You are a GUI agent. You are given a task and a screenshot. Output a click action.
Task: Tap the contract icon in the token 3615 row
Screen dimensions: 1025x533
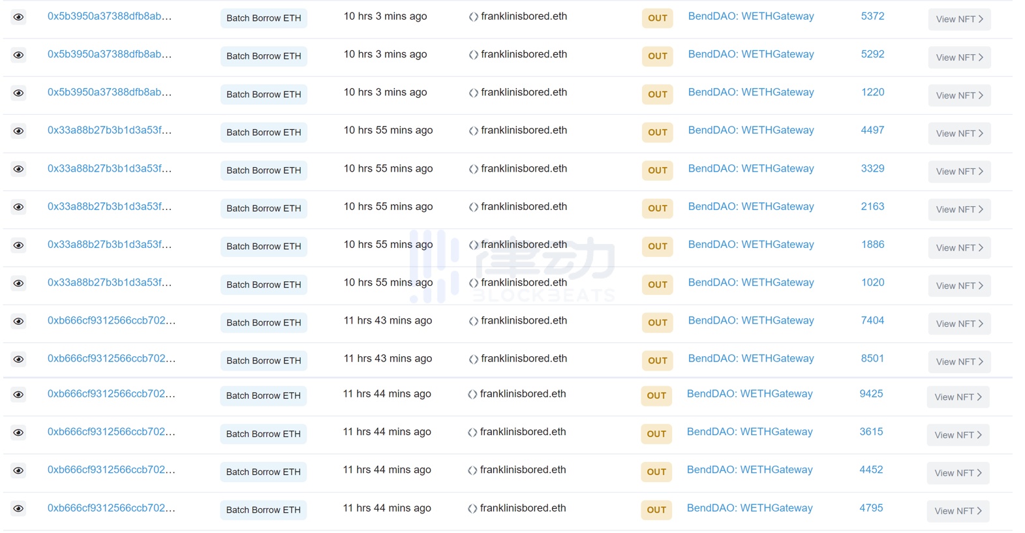pyautogui.click(x=472, y=433)
